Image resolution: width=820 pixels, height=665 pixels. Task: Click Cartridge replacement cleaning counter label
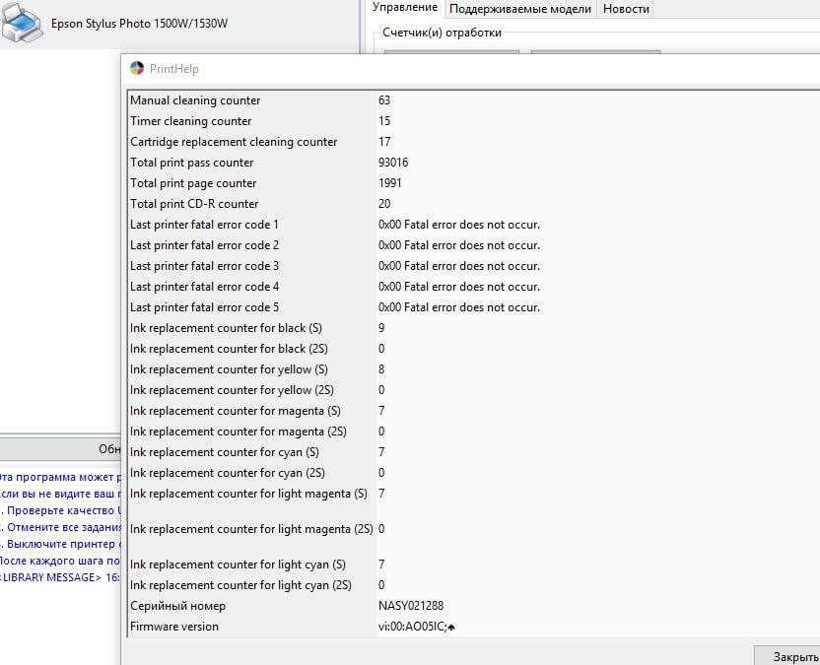click(x=234, y=142)
